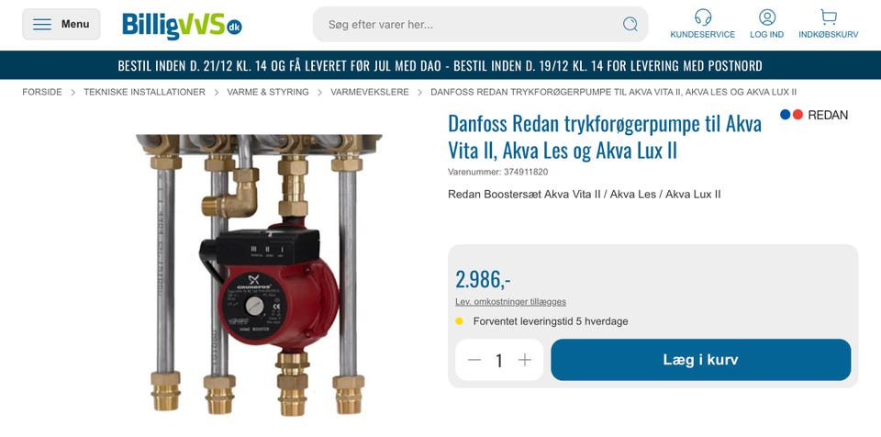Open the Indkøbskurv cart icon

click(x=828, y=17)
